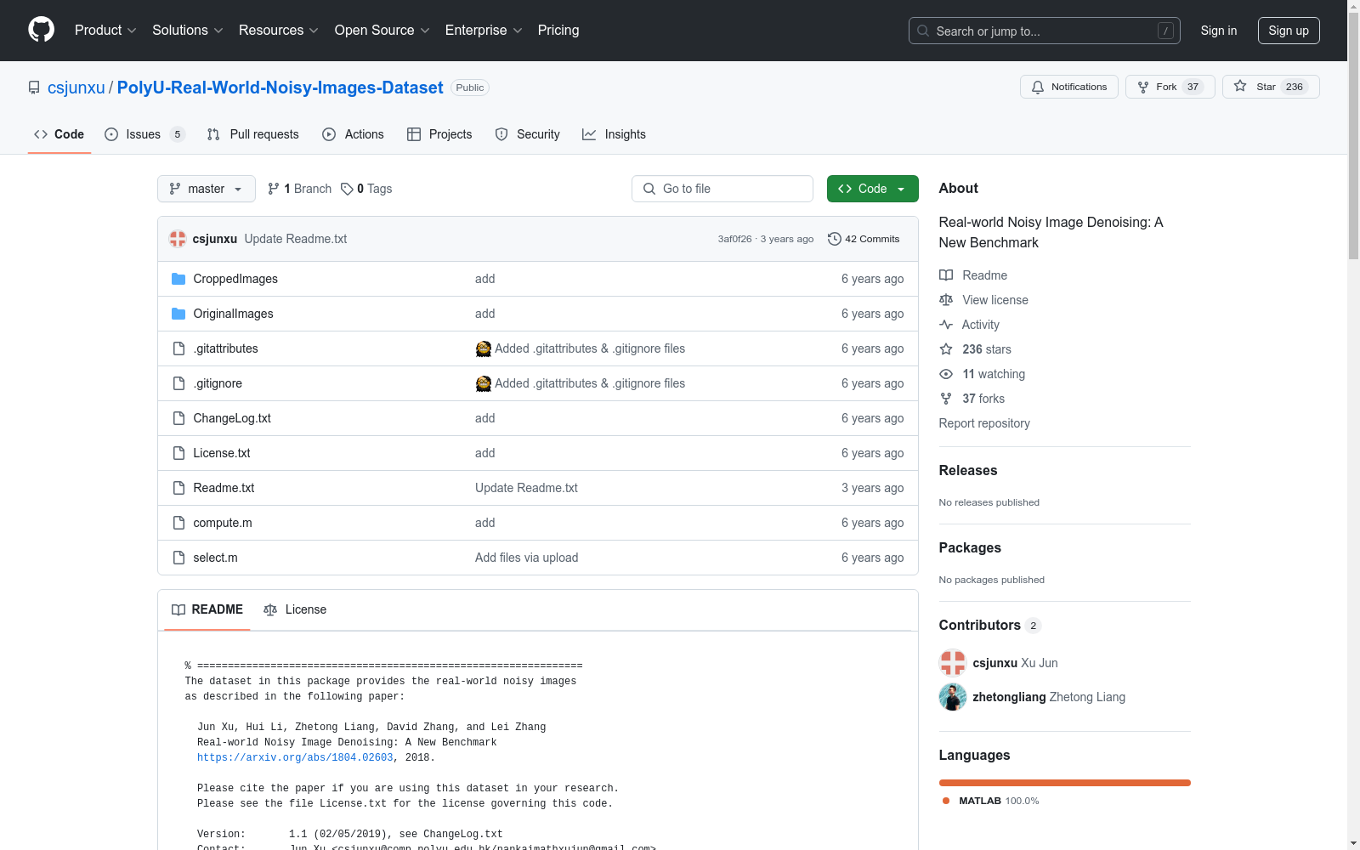Open the Insights tab
Screen dimensions: 1360x850
[x=614, y=134]
